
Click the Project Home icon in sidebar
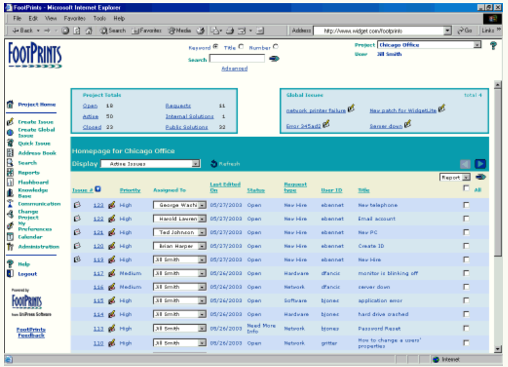pos(10,104)
